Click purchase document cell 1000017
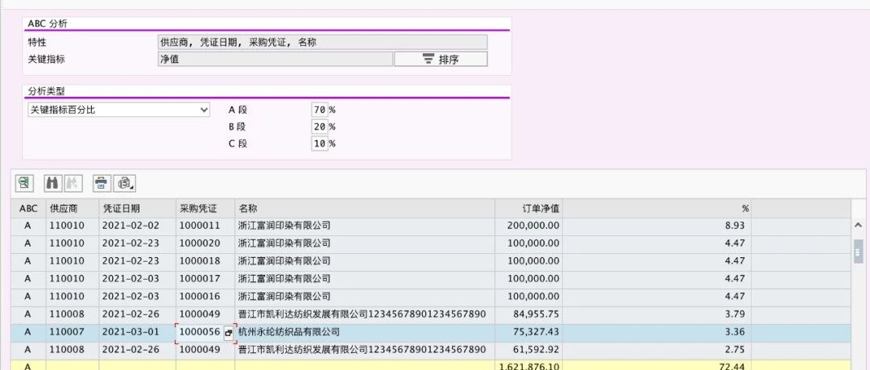The image size is (870, 370). click(205, 279)
